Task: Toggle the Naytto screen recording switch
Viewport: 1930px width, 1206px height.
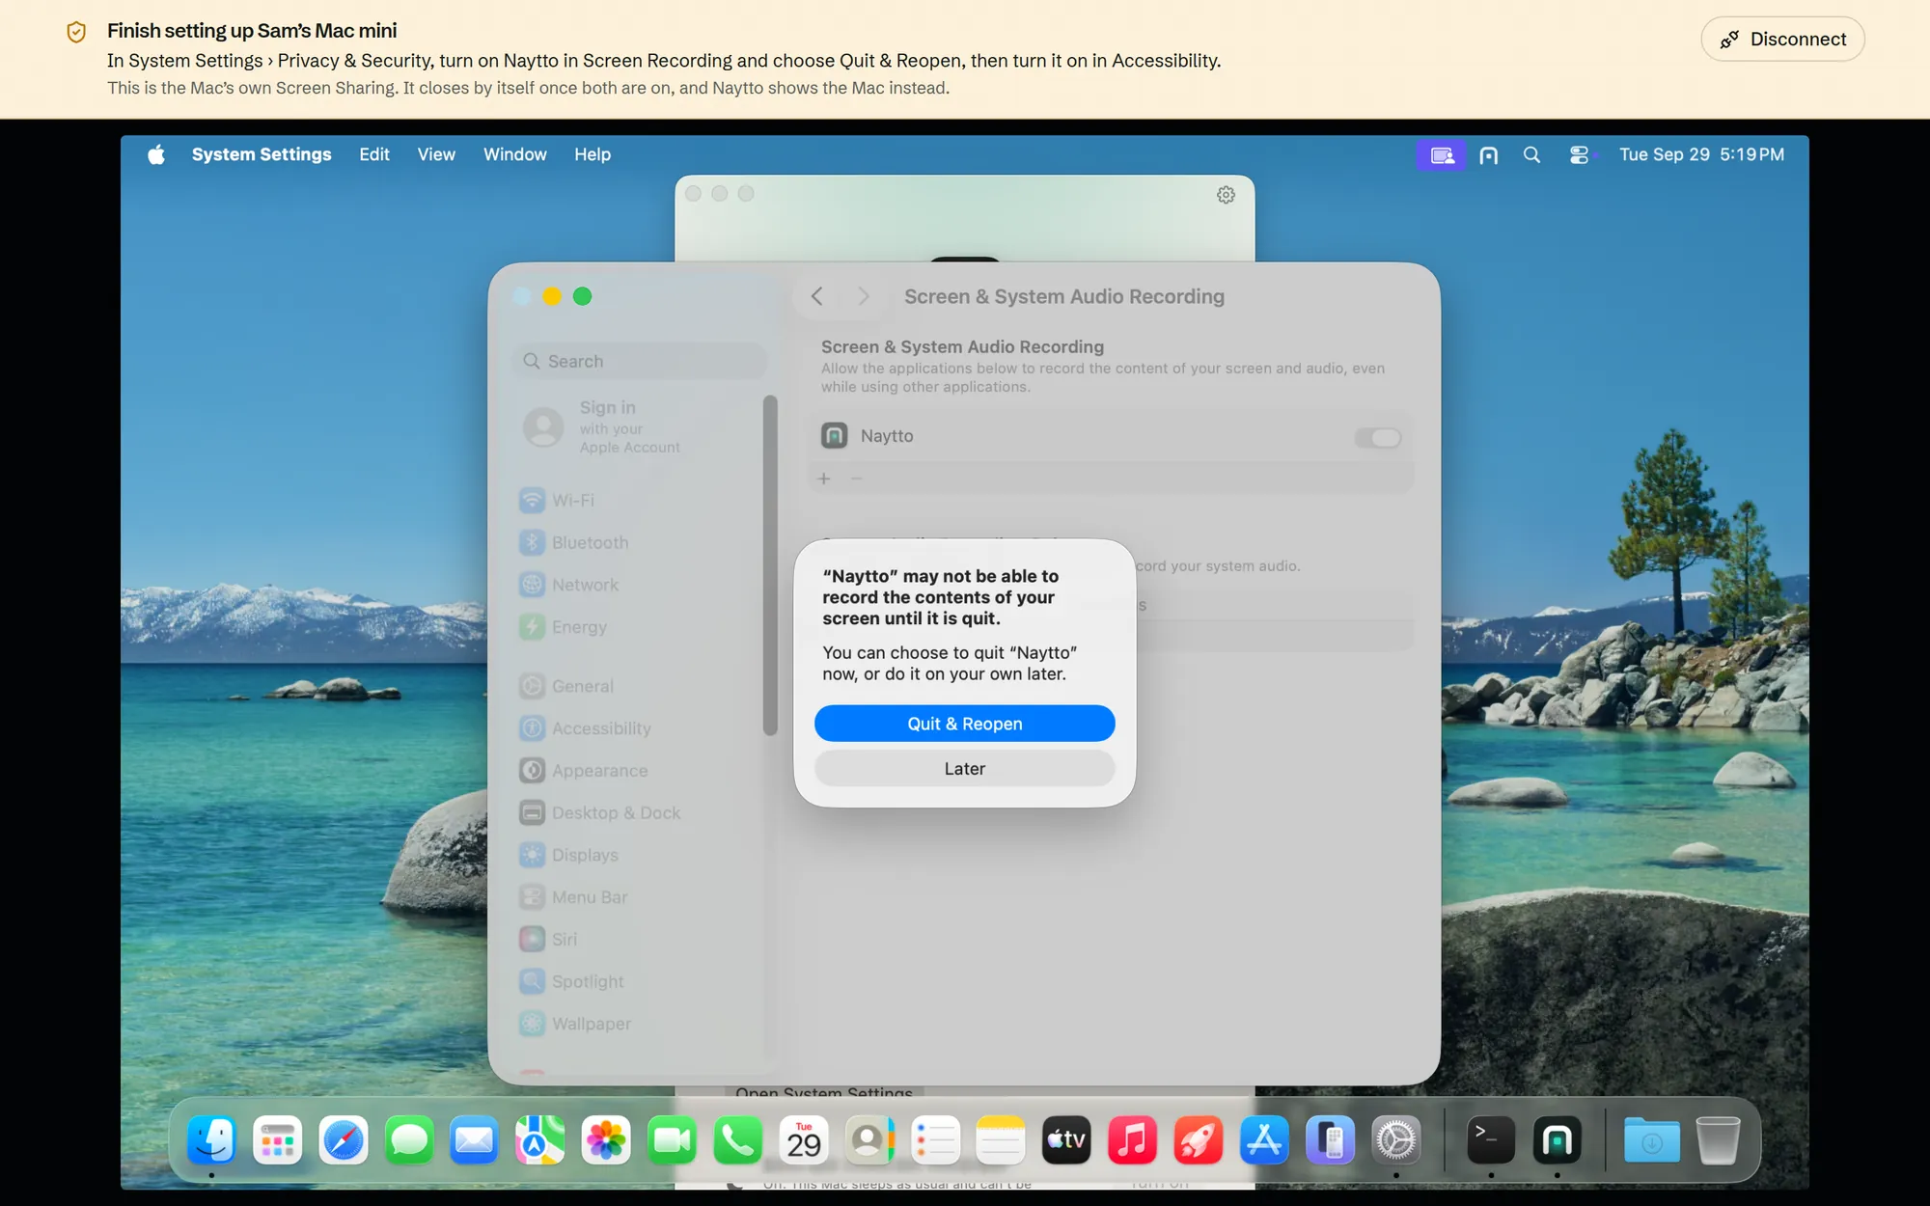Action: coord(1377,437)
